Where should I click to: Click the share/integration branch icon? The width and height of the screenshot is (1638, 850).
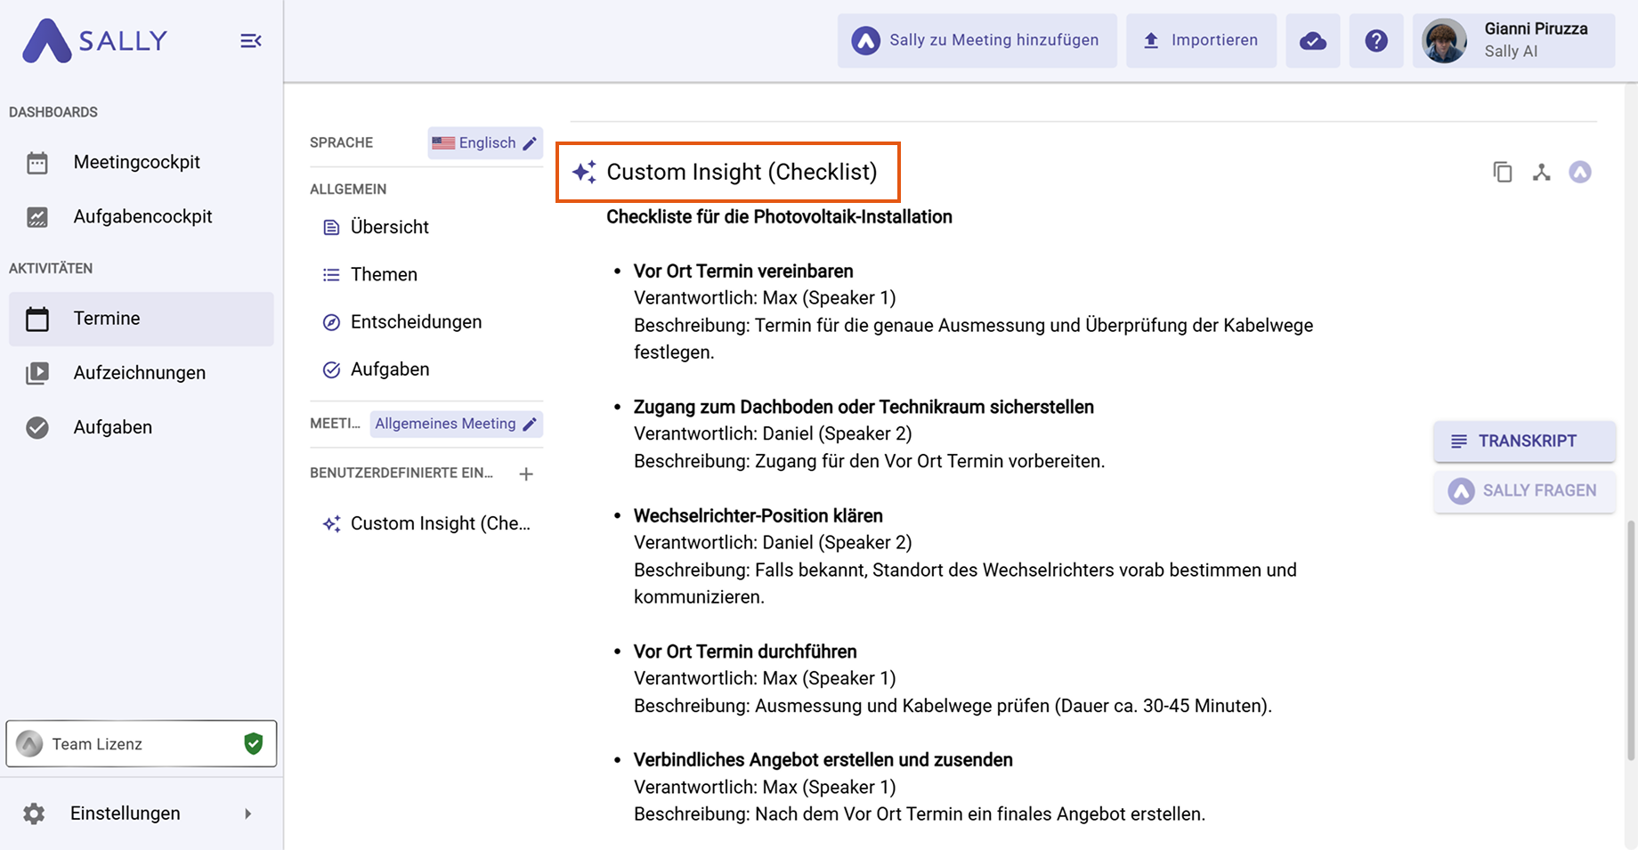point(1541,172)
